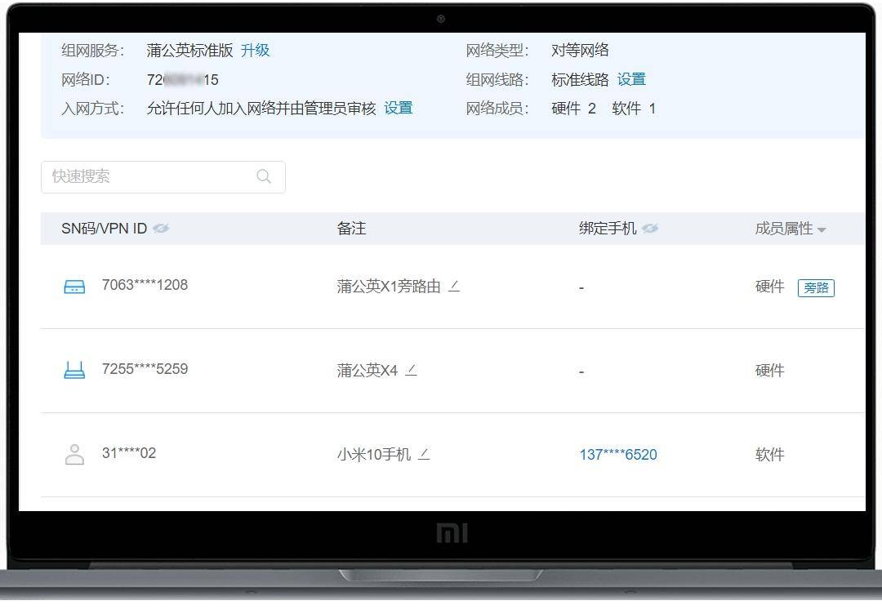
Task: Click the MI logo below the screen
Action: tap(452, 532)
